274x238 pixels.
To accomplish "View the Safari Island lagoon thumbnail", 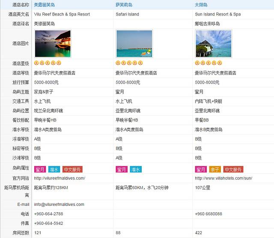I will pos(134,43).
